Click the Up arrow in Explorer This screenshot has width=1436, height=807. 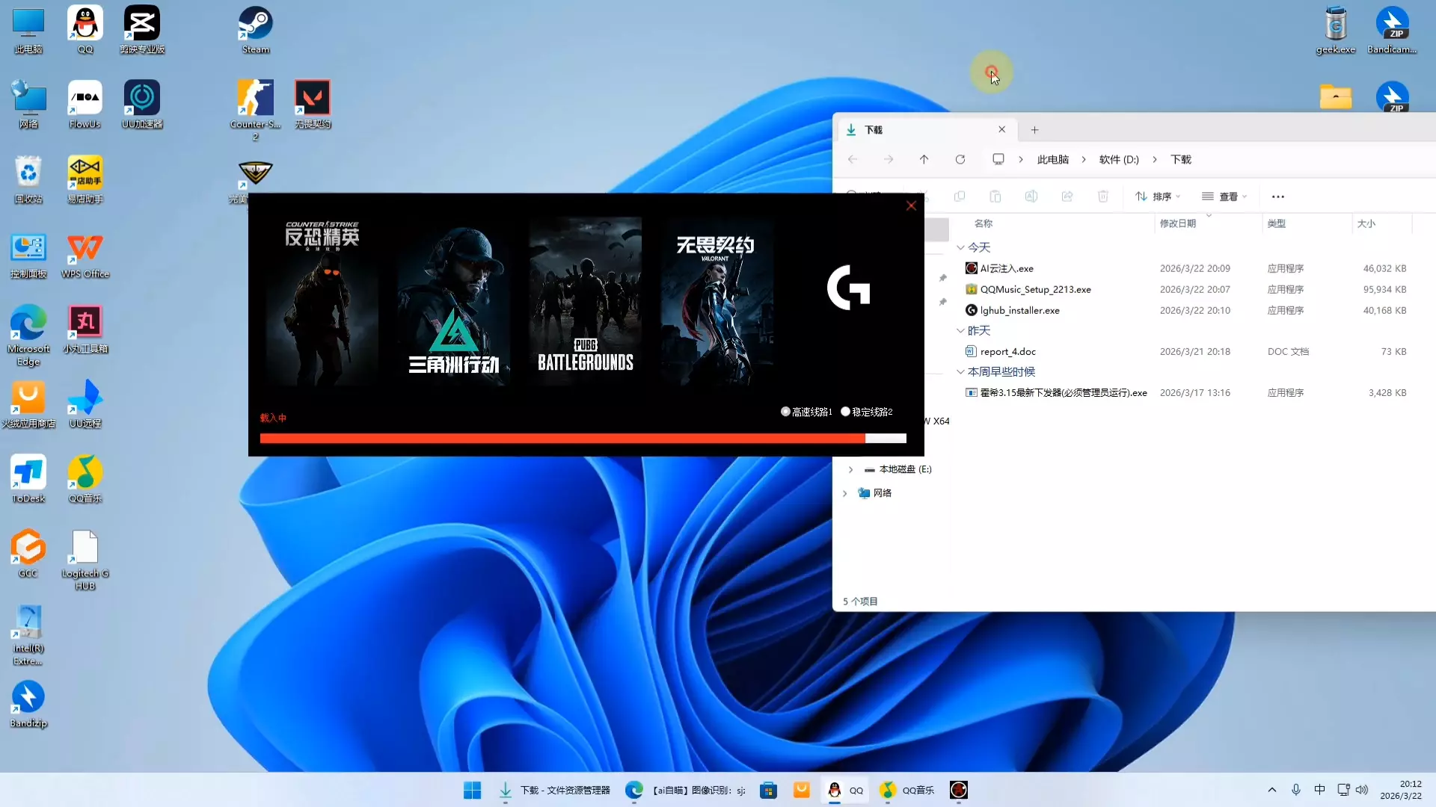click(924, 159)
